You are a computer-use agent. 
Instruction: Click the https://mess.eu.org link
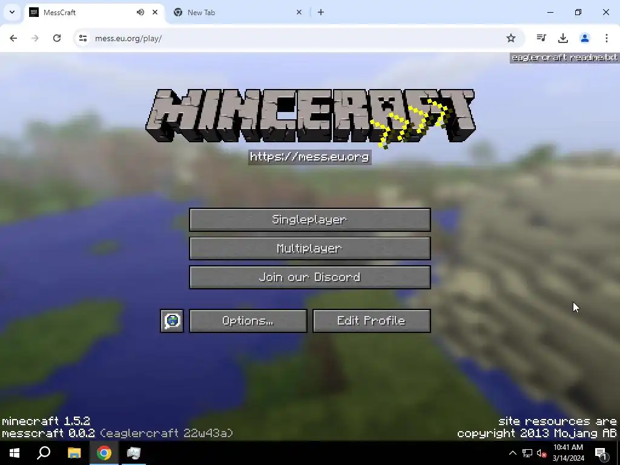tap(309, 157)
